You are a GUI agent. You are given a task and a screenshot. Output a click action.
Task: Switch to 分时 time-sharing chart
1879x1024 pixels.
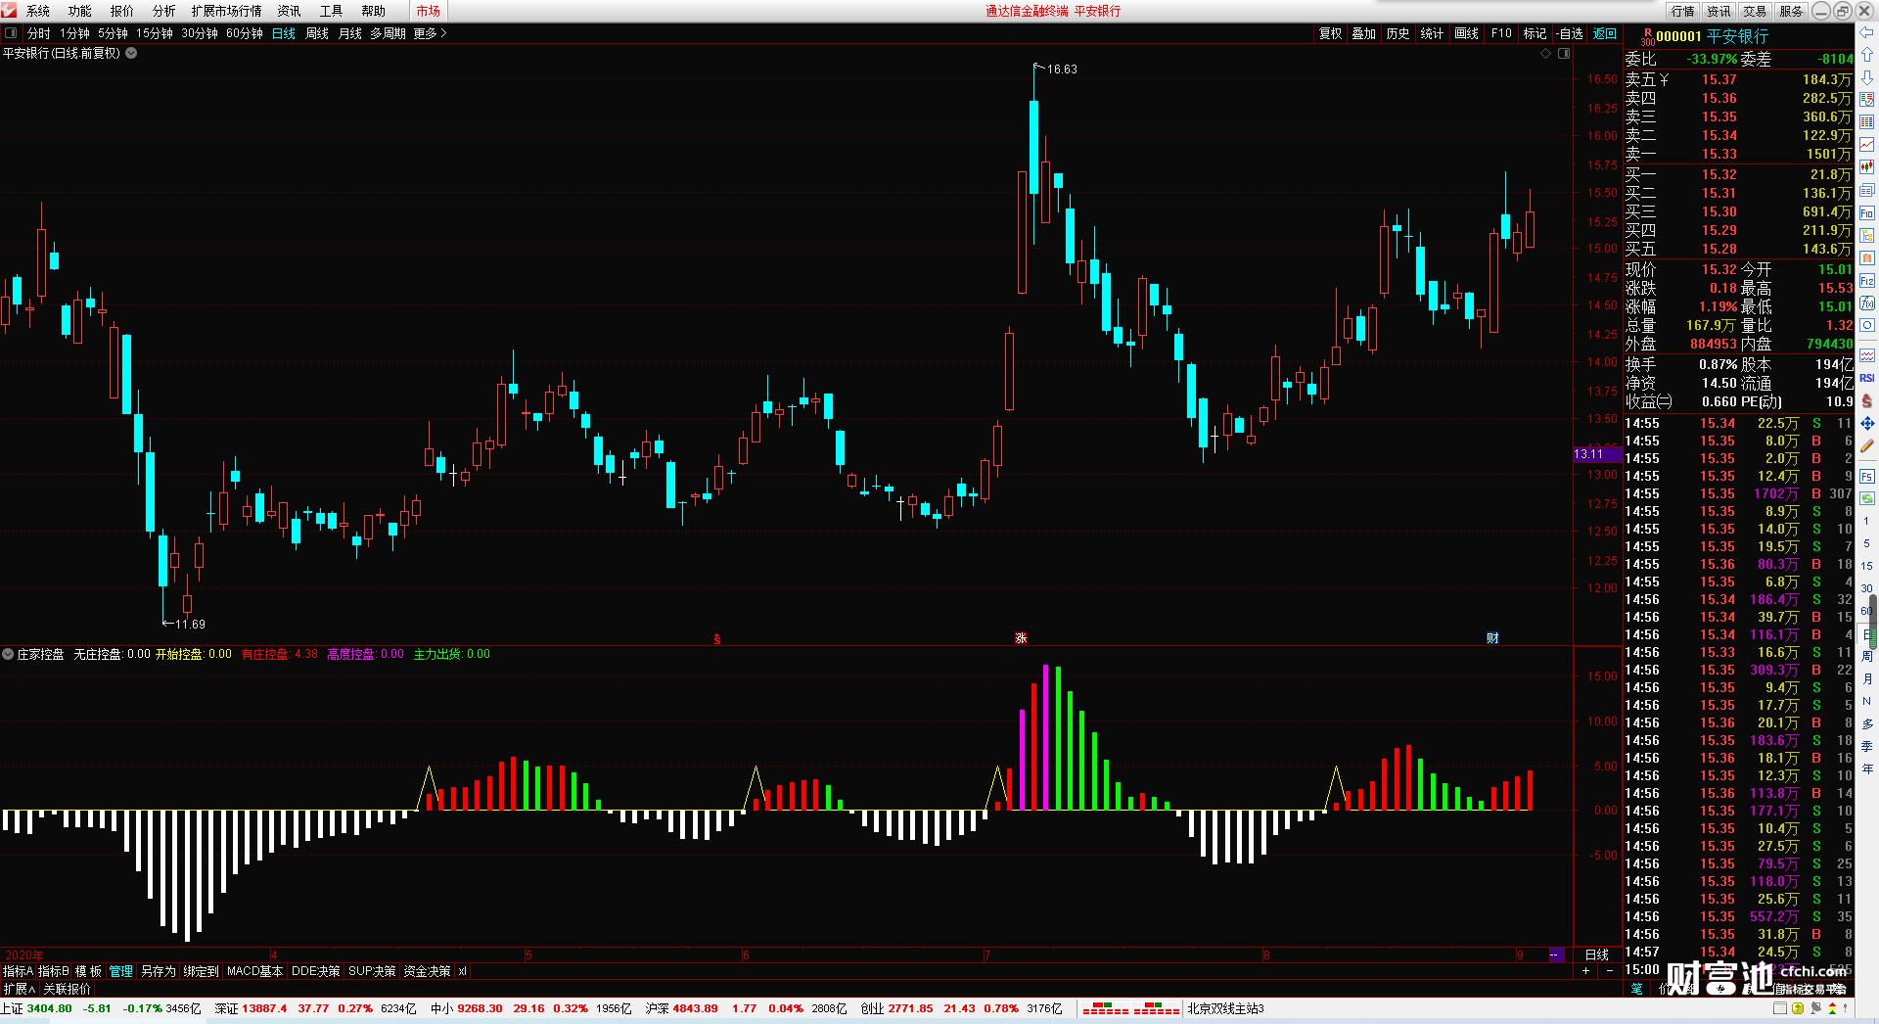(x=39, y=33)
